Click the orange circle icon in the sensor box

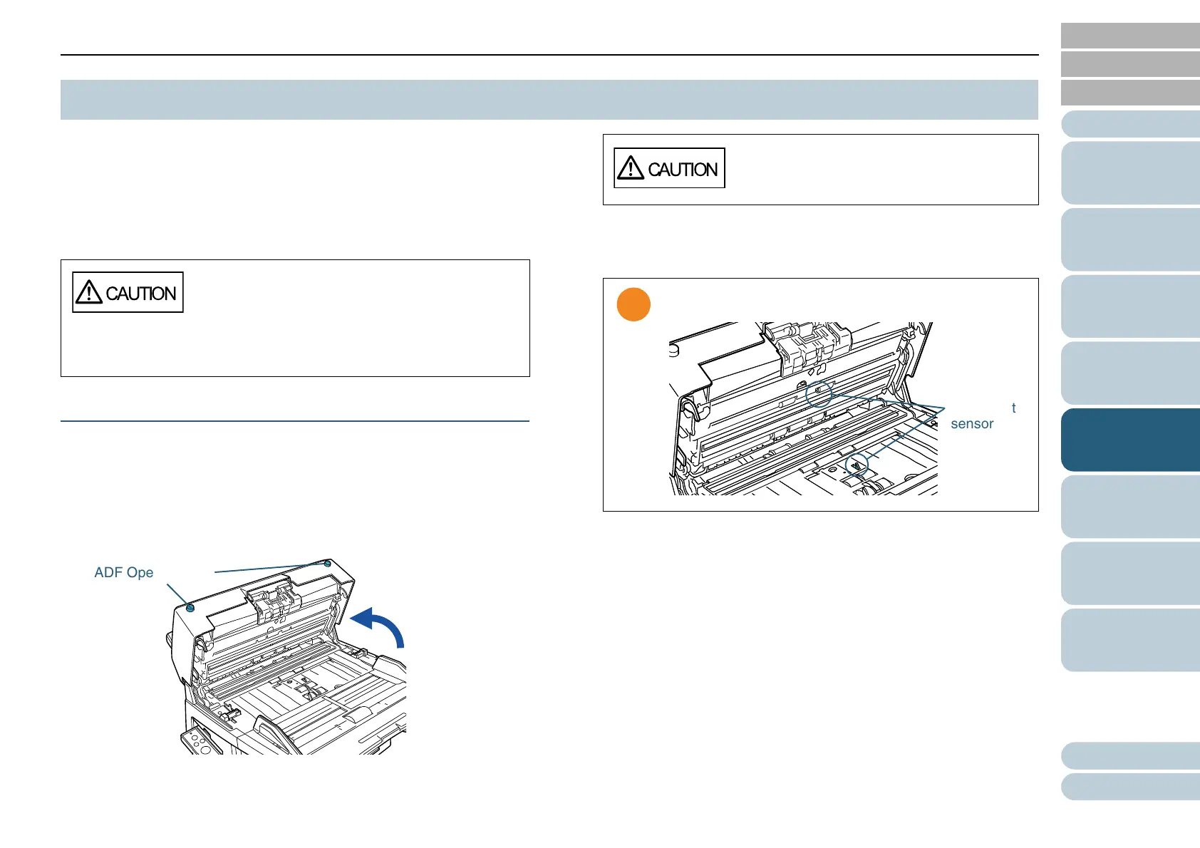click(633, 304)
